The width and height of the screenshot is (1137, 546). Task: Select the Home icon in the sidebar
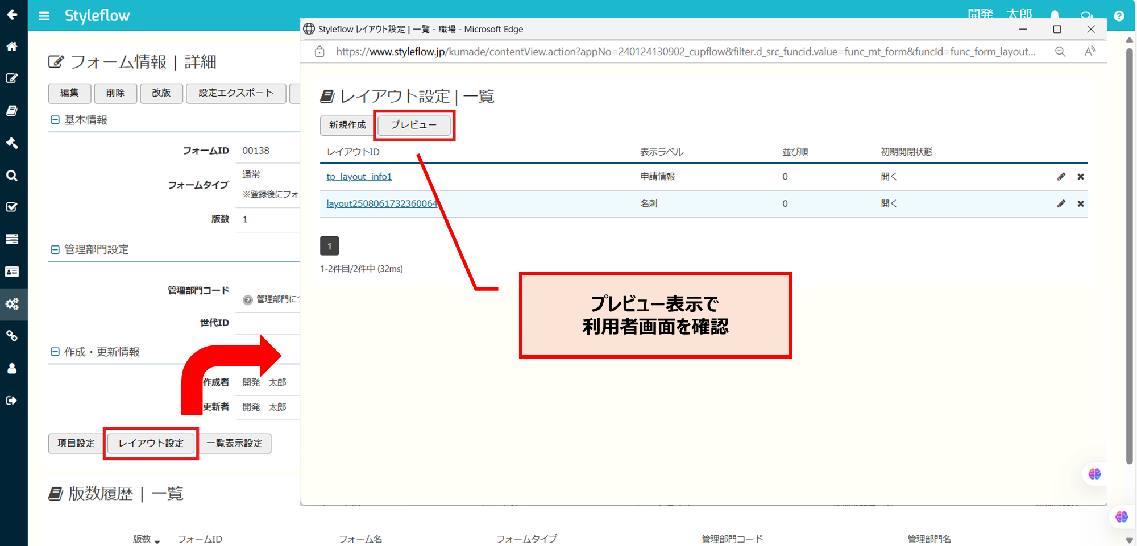(x=12, y=47)
